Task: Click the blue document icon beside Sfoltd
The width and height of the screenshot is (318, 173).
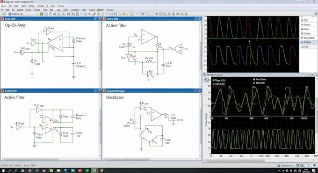Action: [x=10, y=14]
